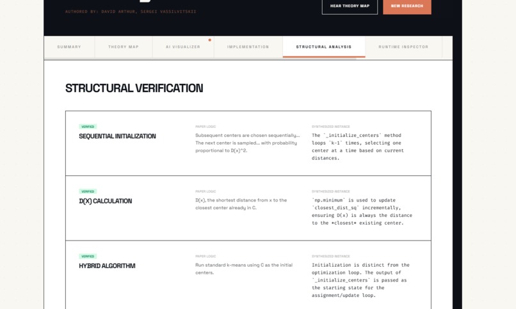Open the Runtime Inspector tab

pos(403,47)
